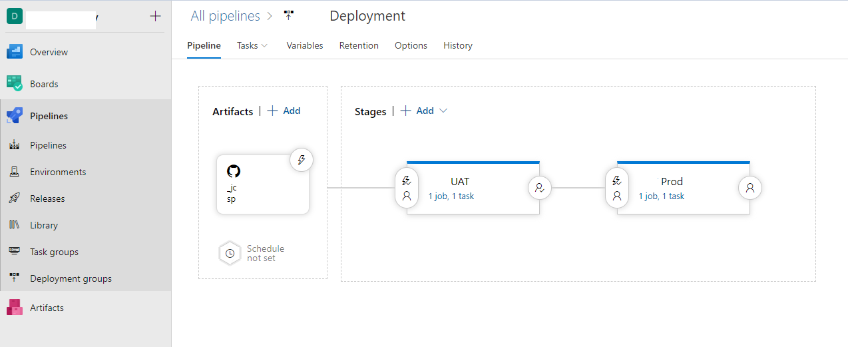This screenshot has height=347, width=848.
Task: Click the Artifacts section heading
Action: point(232,112)
